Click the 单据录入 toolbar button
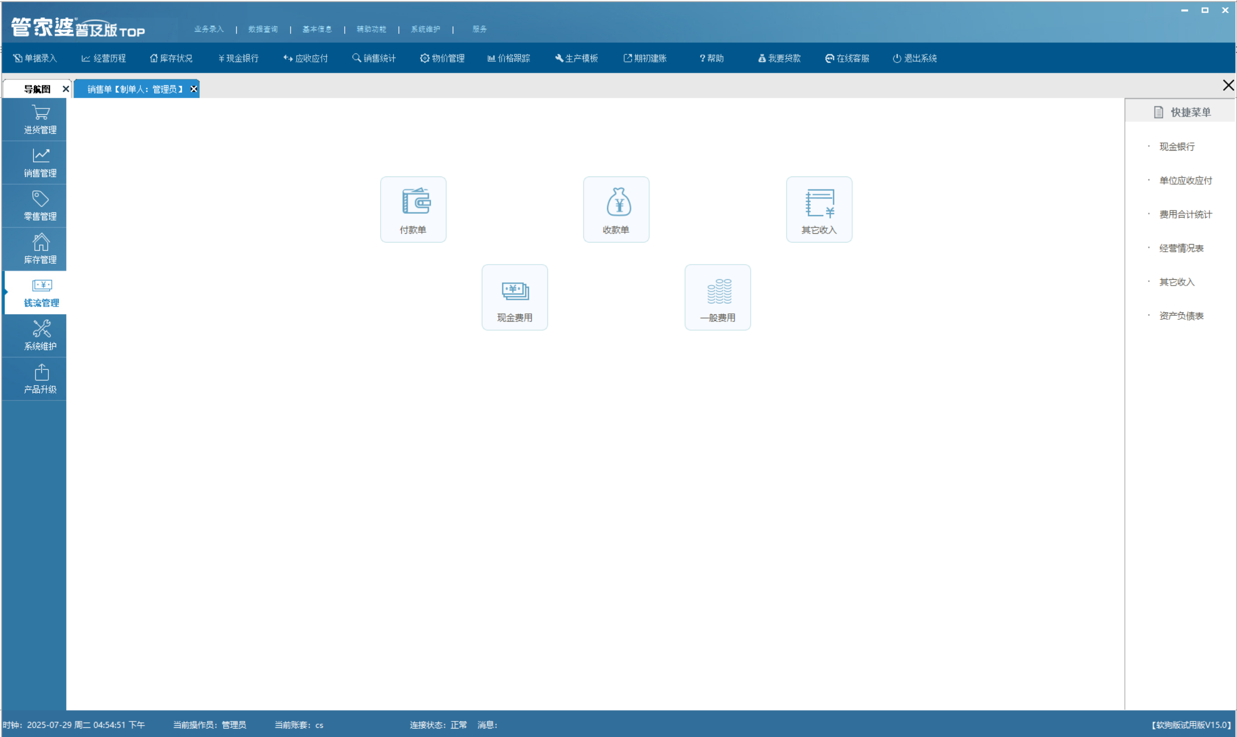 [x=35, y=58]
